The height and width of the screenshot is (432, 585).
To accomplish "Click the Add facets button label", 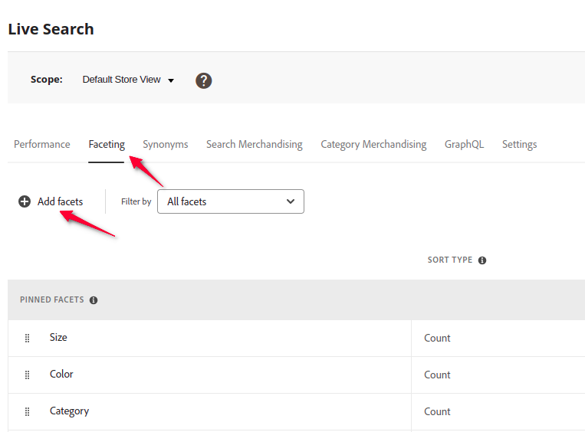I will (x=60, y=201).
